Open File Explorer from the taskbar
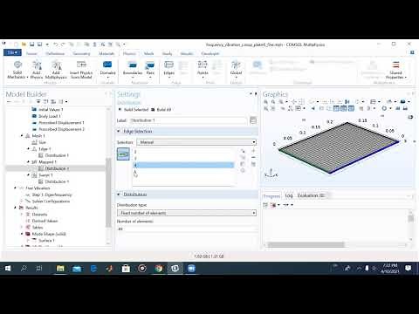Image resolution: width=419 pixels, height=314 pixels. click(60, 269)
